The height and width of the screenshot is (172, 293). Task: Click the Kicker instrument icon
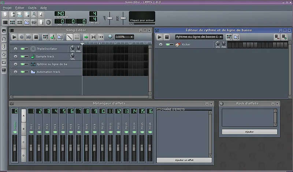point(178,44)
